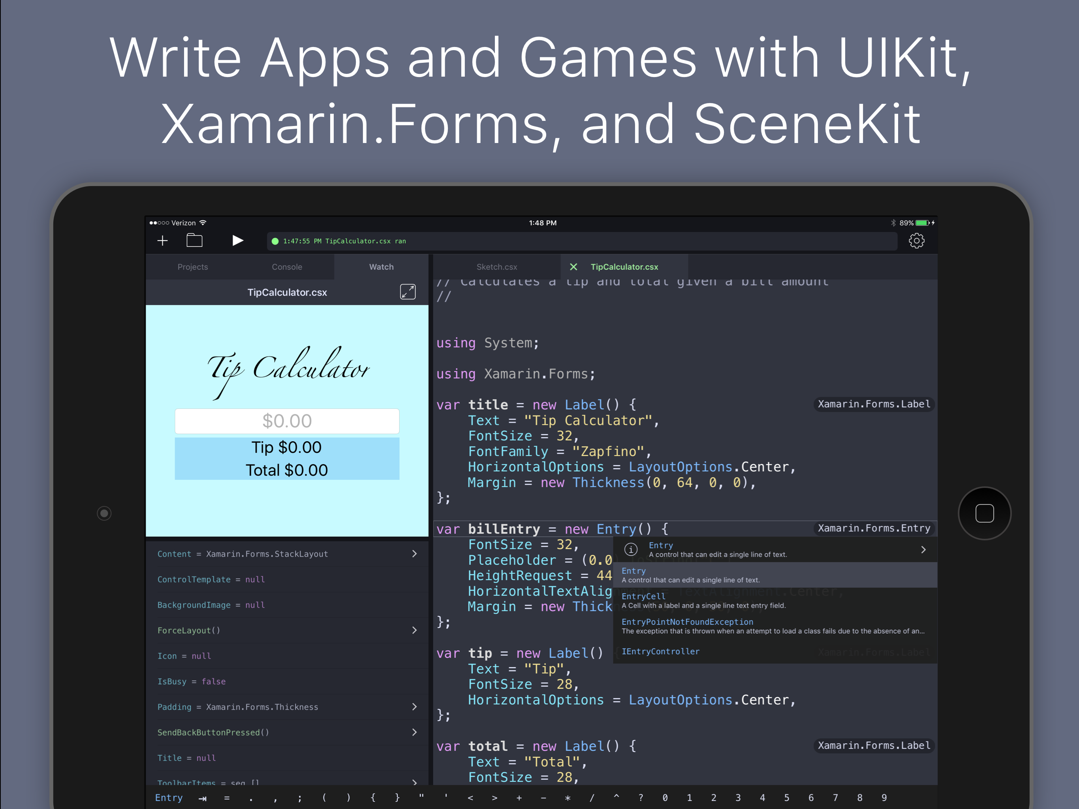Tap the status bar showing TipCalculator.csx ran
Screen dimensions: 1079x809
[582, 241]
